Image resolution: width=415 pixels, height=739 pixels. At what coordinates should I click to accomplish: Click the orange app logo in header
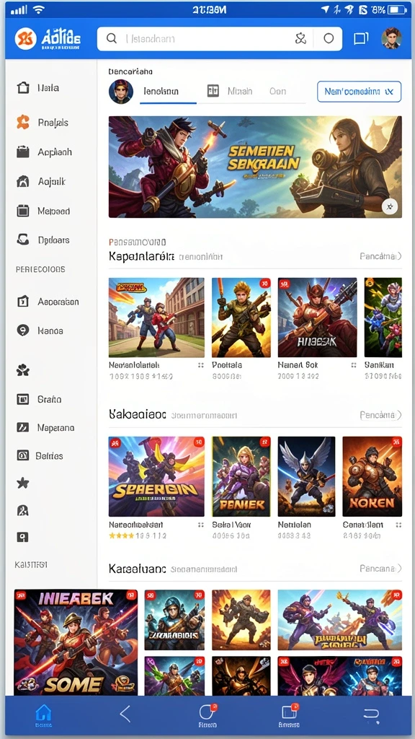[x=25, y=38]
